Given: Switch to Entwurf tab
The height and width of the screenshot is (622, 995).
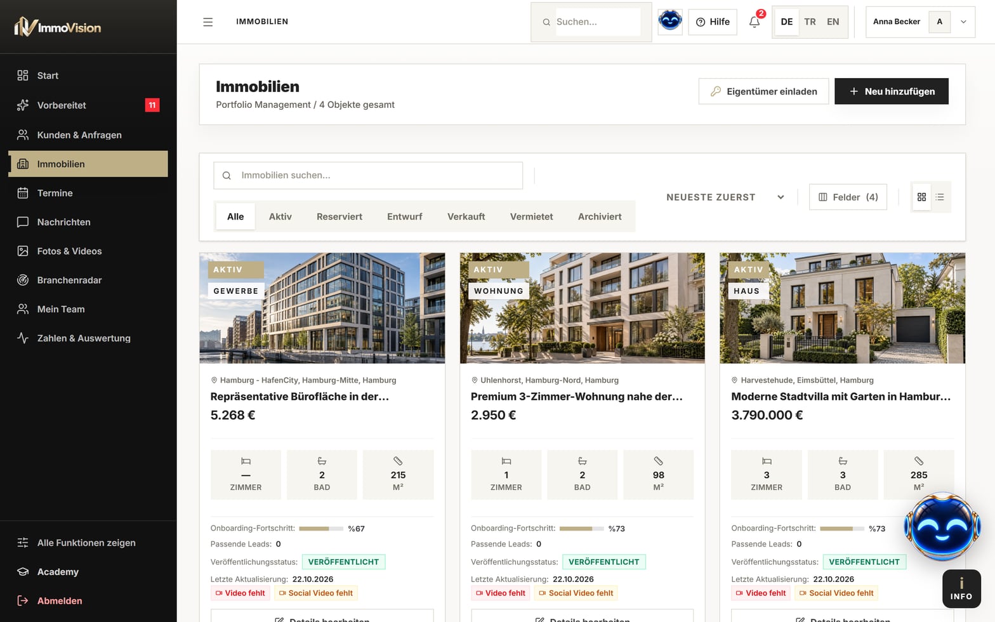Looking at the screenshot, I should [x=405, y=216].
